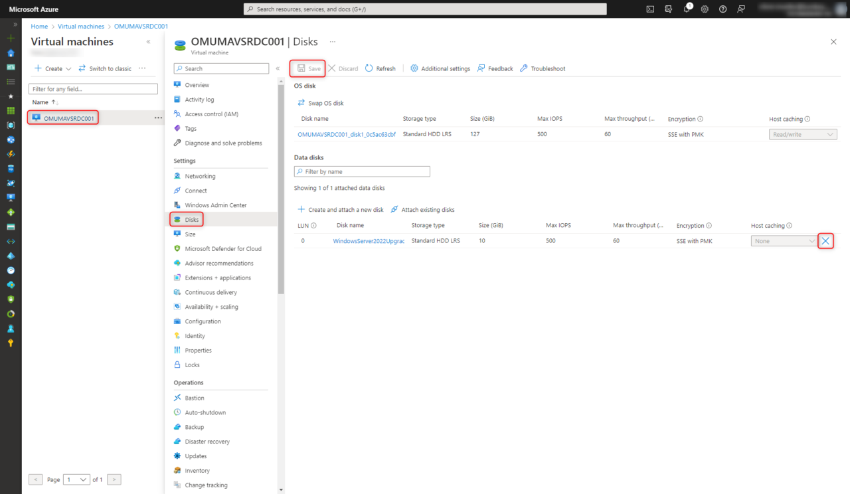Image resolution: width=850 pixels, height=494 pixels.
Task: Collapse the resource menu pane
Action: click(278, 68)
